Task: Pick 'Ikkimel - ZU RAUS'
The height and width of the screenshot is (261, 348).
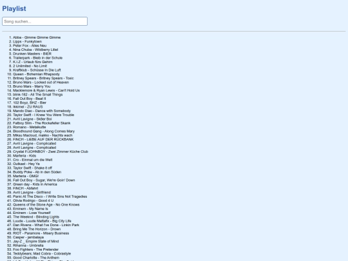Action: (x=28, y=107)
